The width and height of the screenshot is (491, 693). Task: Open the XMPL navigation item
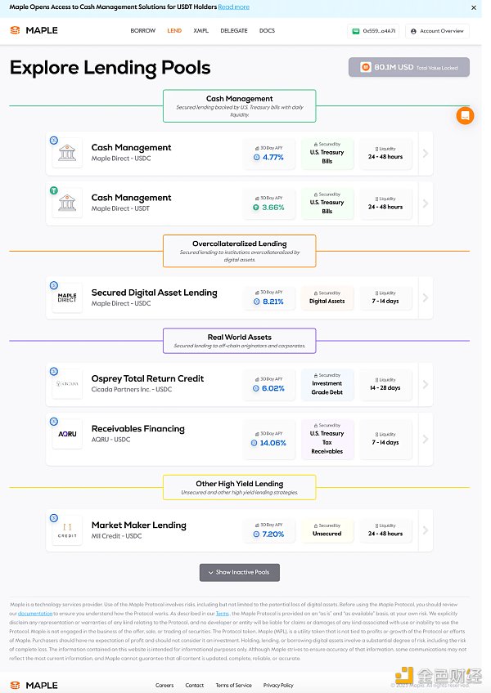200,31
